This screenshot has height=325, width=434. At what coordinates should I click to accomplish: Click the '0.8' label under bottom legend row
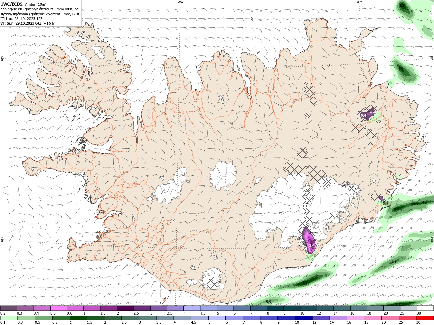pos(55,323)
